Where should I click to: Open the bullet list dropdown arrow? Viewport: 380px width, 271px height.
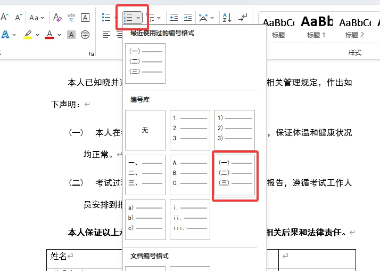116,18
